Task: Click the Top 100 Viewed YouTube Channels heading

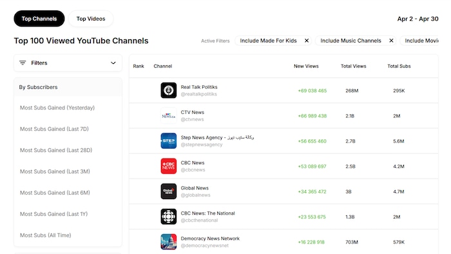Action: click(x=81, y=41)
